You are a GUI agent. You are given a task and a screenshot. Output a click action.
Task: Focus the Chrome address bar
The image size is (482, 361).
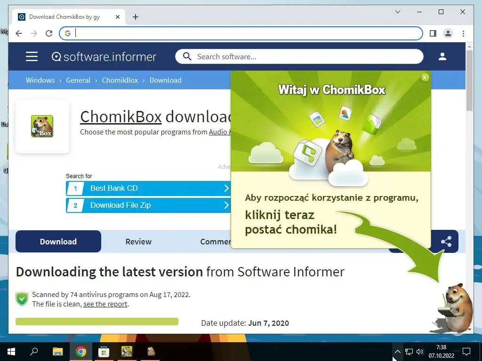241,33
